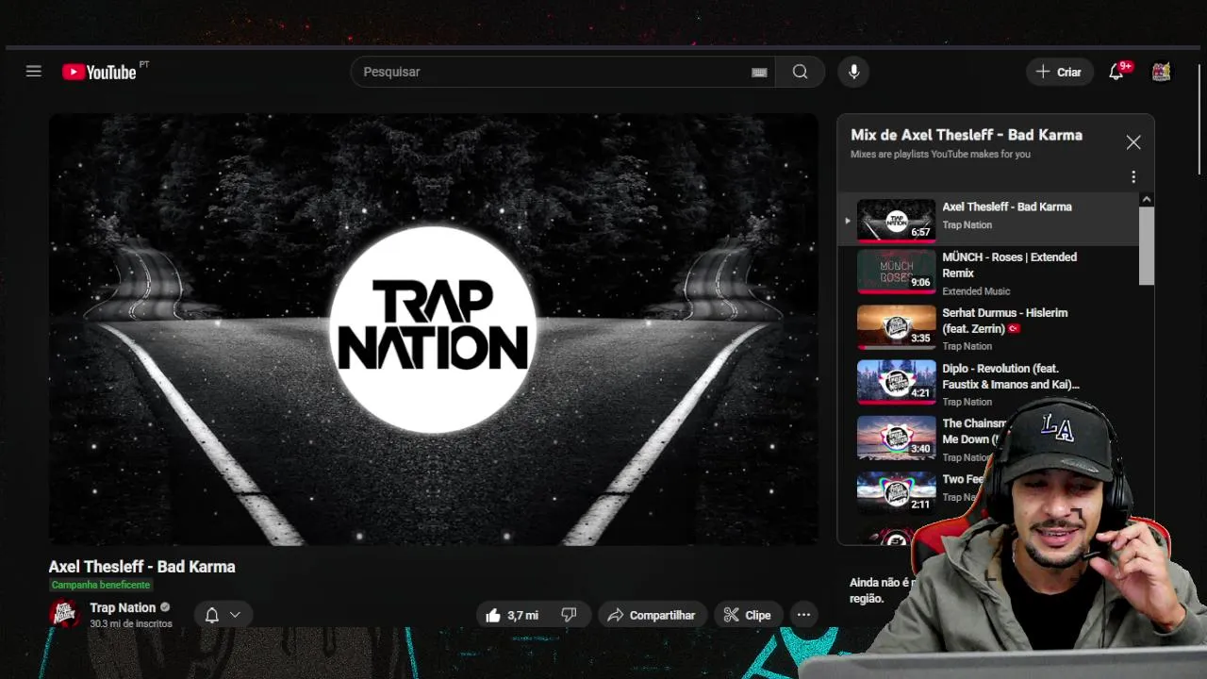Screen dimensions: 1207x679
Task: Click the magnifier search button
Action: coord(800,72)
